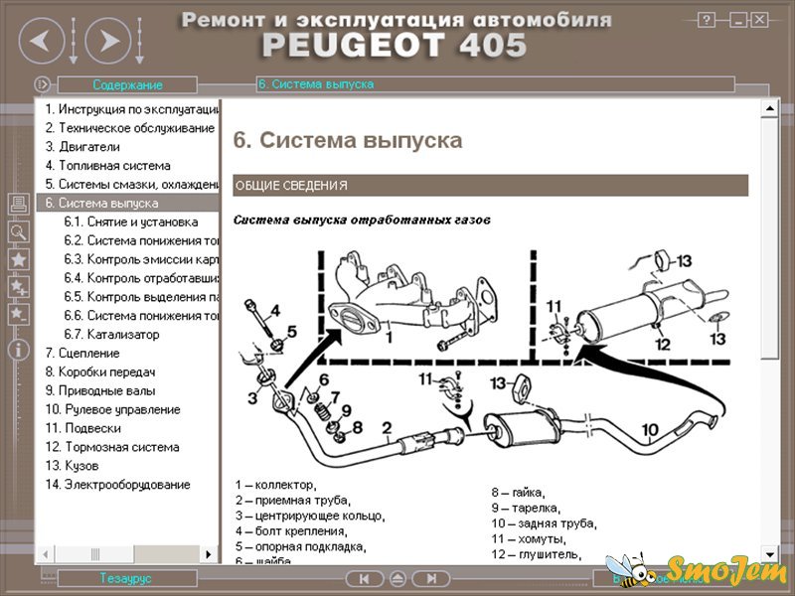Click legend text '4 – болт крепления,'
795x596 pixels.
(x=291, y=531)
